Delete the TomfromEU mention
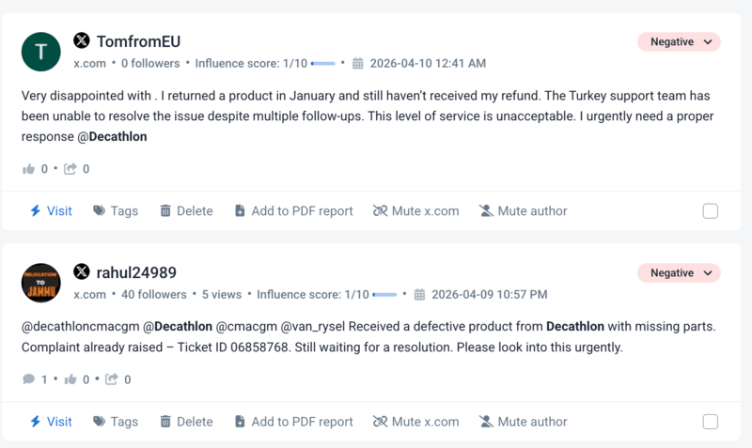Image resolution: width=752 pixels, height=448 pixels. coord(185,211)
